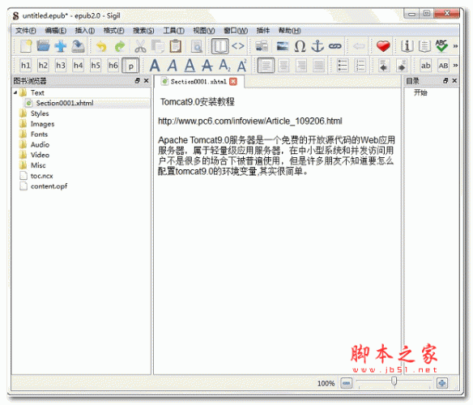
Task: Switch to Code View brackets icon
Action: pos(238,46)
